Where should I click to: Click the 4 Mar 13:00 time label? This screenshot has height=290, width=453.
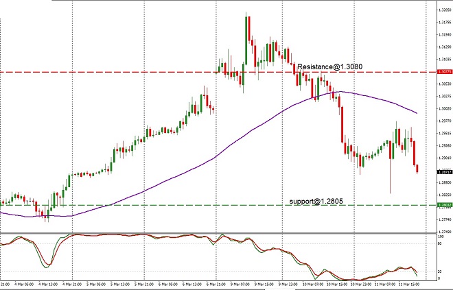[x=47, y=284]
